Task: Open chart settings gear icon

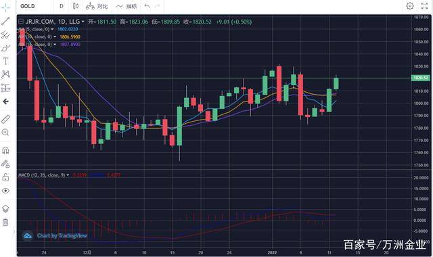Action: 410,6
